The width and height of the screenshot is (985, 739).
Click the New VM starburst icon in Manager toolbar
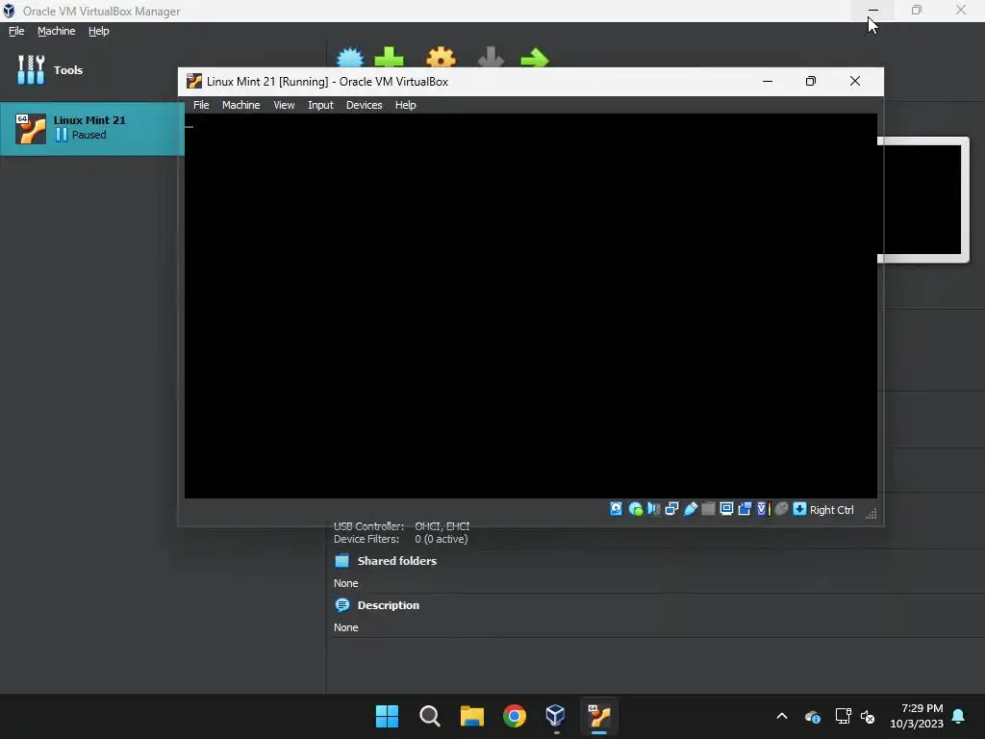point(350,57)
